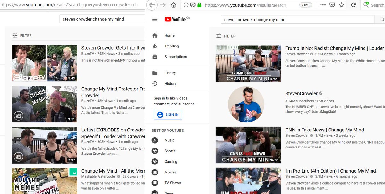Image resolution: width=385 pixels, height=194 pixels.
Task: Expand FILTER options in right window
Action: click(x=226, y=36)
